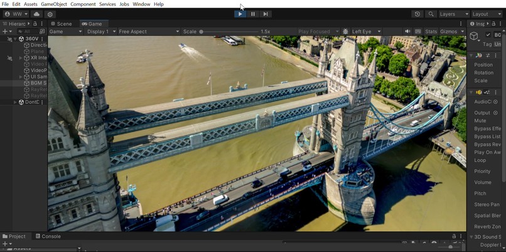The width and height of the screenshot is (506, 252).
Task: Open the Unity Version Control hexagon icon
Action: [x=50, y=14]
